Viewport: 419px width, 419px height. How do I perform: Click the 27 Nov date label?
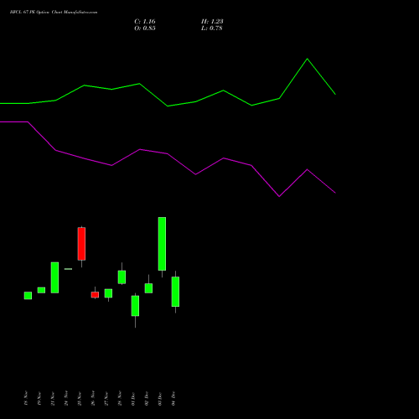[106, 398]
